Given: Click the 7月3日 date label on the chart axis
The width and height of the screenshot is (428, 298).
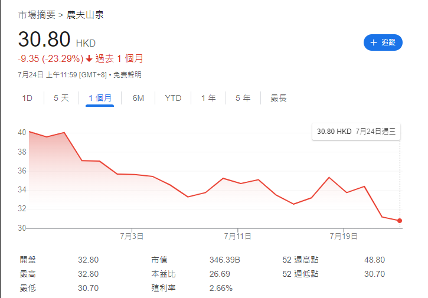Looking at the screenshot, I should (132, 236).
